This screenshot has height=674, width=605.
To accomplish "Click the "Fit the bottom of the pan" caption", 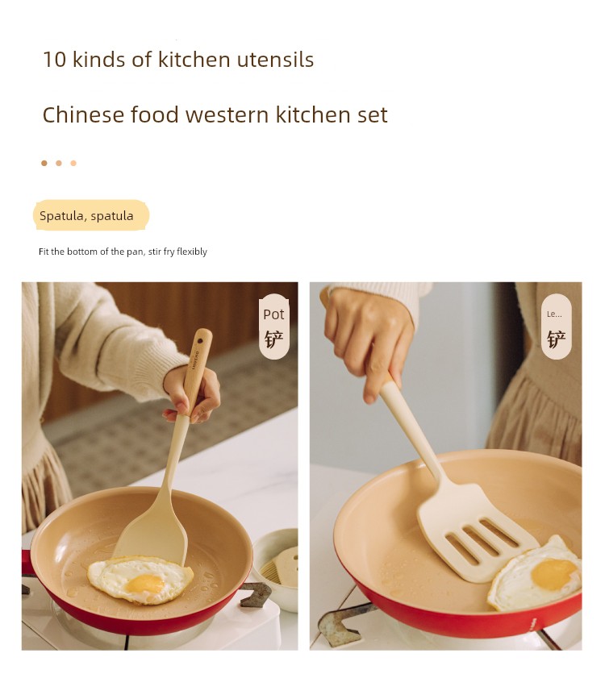I will coord(123,252).
